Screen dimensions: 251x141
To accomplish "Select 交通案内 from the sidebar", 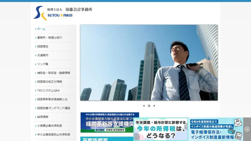I will 55,55.
